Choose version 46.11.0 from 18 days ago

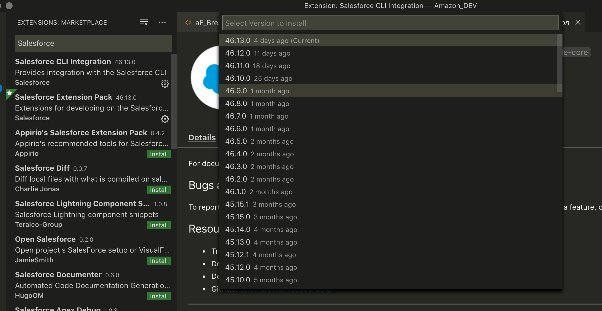tap(387, 66)
